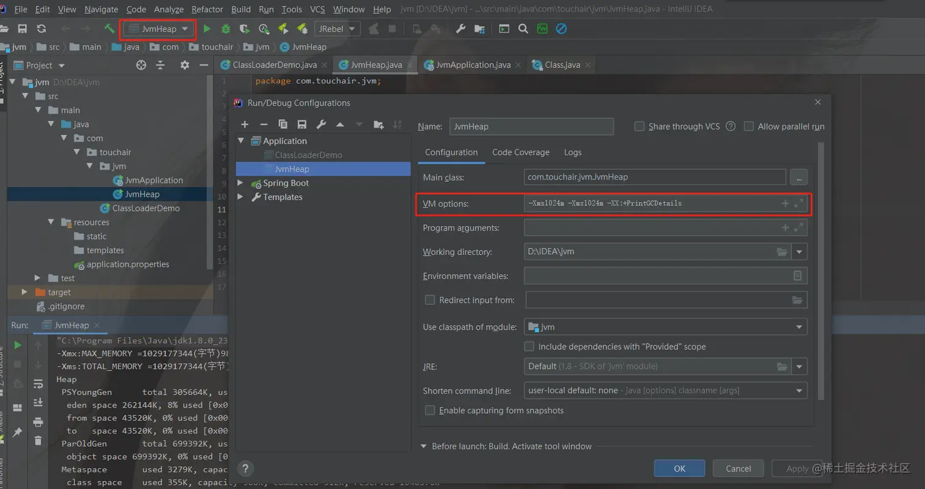Edit templates via the dialog wrench icon
This screenshot has width=925, height=489.
[x=321, y=124]
